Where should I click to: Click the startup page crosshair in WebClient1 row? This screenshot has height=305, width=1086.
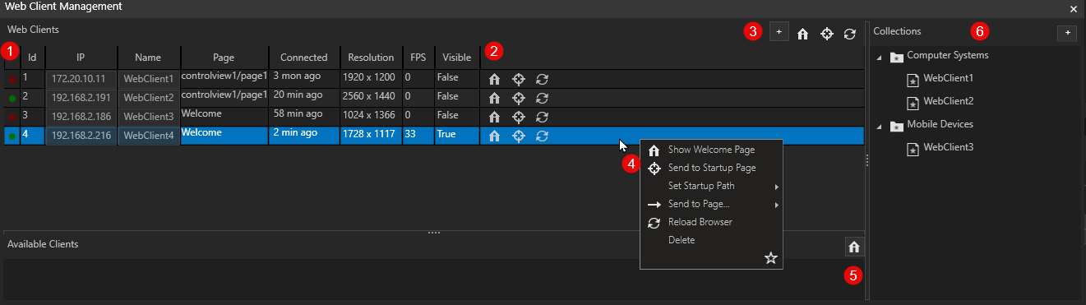(x=519, y=79)
